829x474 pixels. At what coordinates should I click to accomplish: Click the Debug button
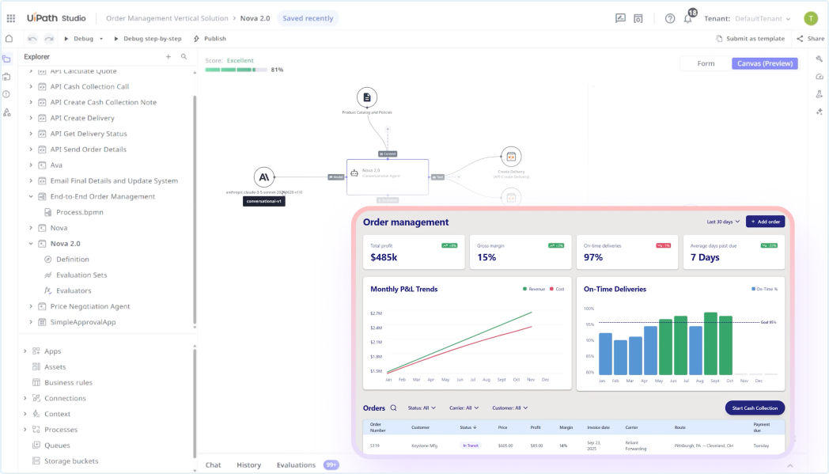click(79, 39)
